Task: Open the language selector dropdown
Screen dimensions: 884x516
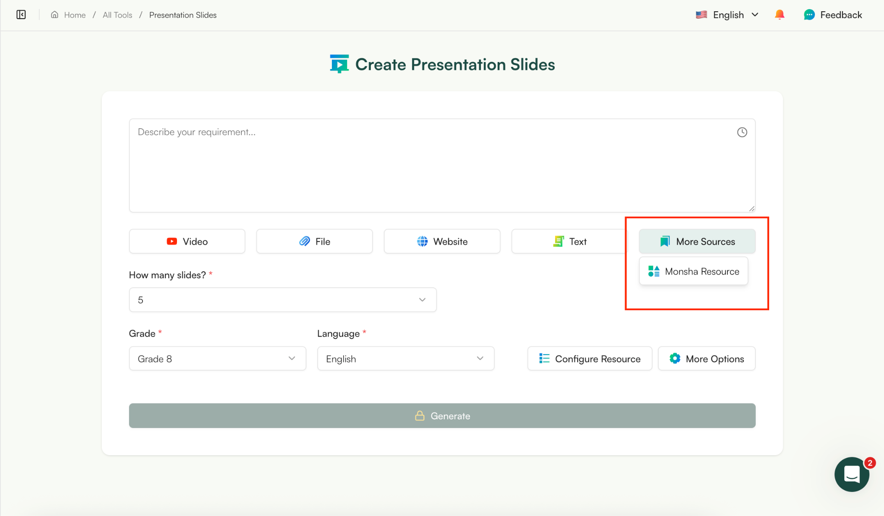Action: (405, 358)
